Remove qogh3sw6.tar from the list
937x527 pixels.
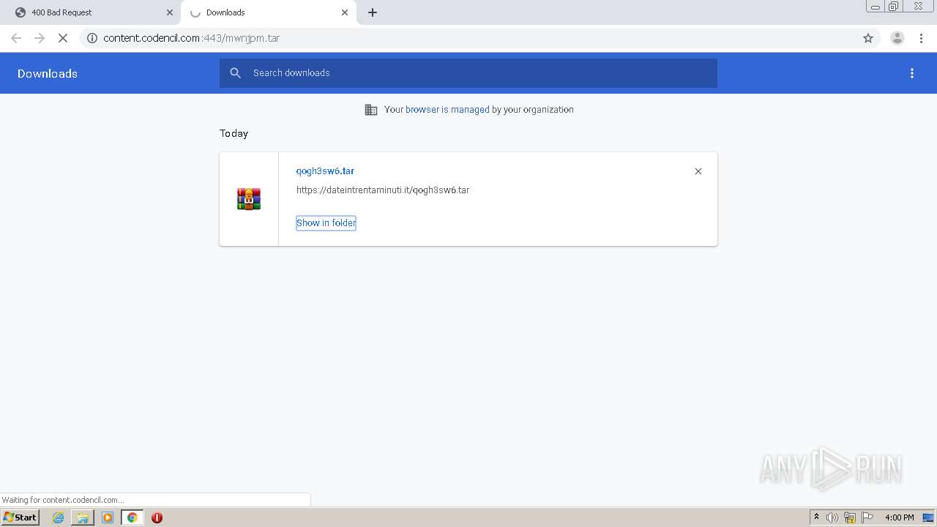(x=698, y=171)
